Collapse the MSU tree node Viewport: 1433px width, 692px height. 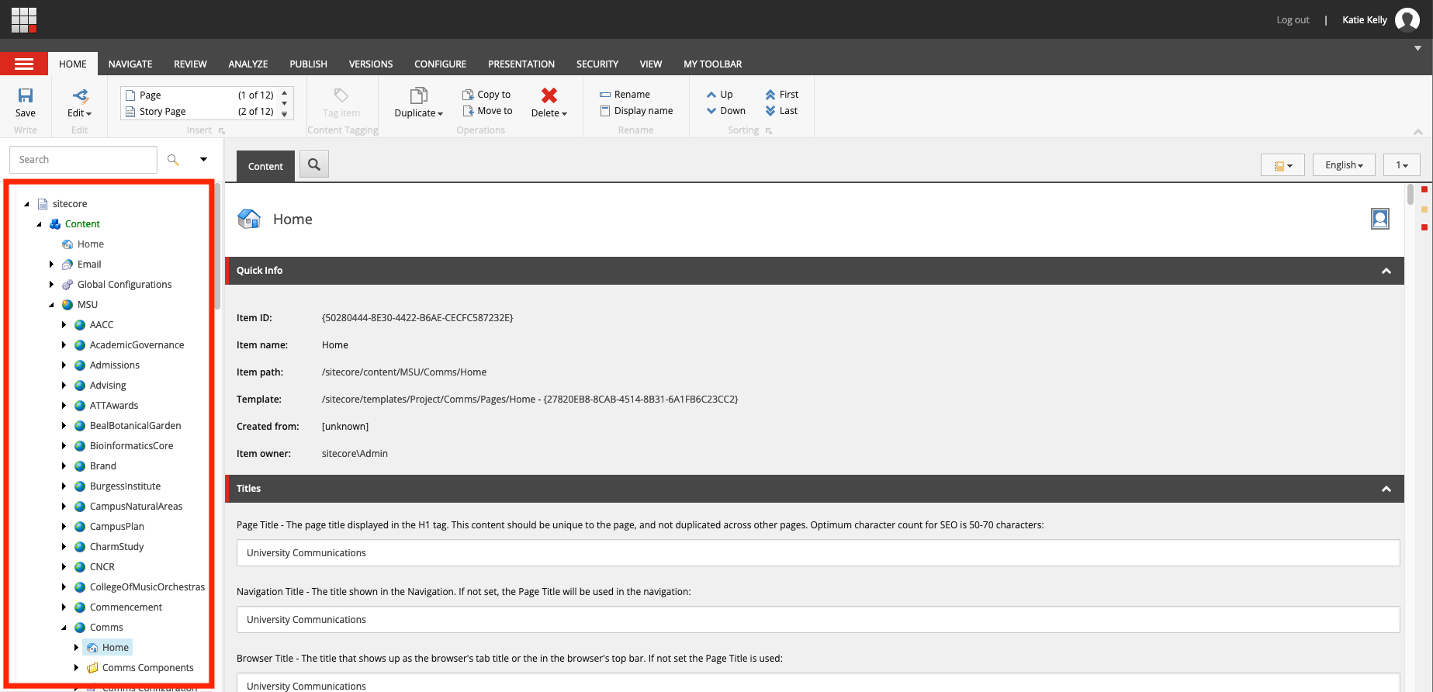coord(52,305)
